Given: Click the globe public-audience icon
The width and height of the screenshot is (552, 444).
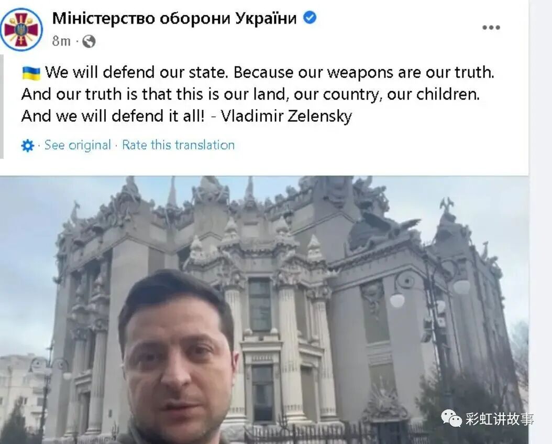Looking at the screenshot, I should pyautogui.click(x=89, y=41).
